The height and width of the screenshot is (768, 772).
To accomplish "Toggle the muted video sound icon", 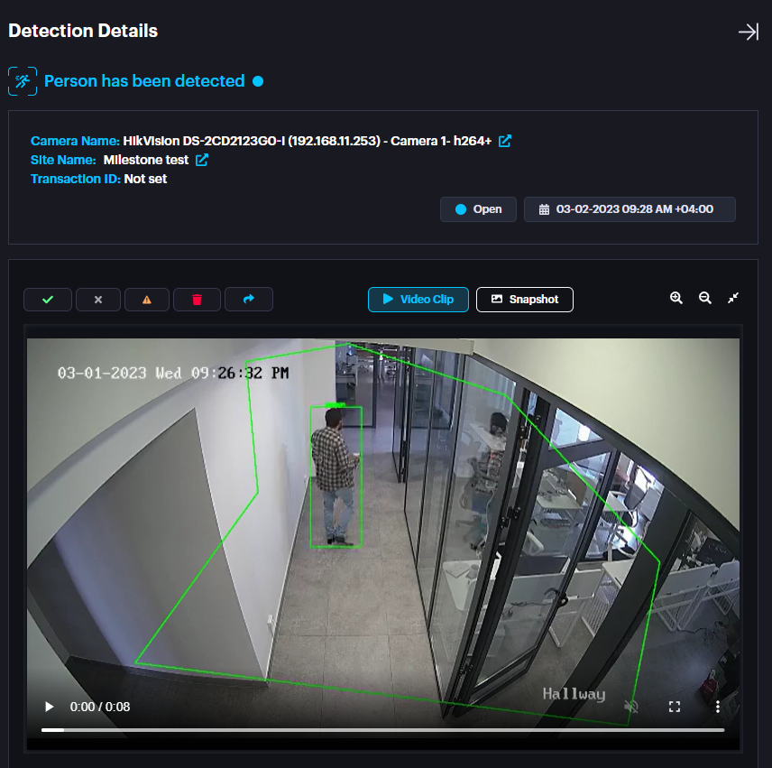I will (x=631, y=707).
